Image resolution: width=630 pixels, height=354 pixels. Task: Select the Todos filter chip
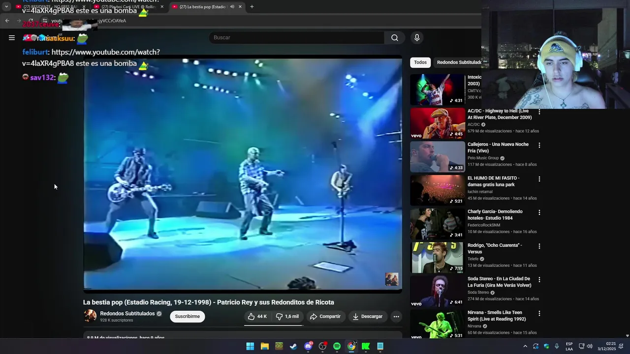click(420, 62)
